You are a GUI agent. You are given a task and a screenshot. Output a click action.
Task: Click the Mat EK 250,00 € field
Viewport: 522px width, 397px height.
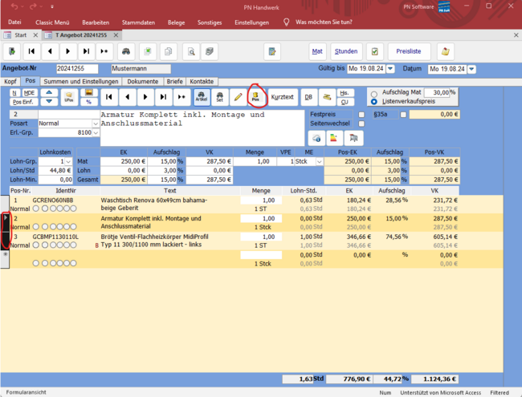[x=124, y=161]
